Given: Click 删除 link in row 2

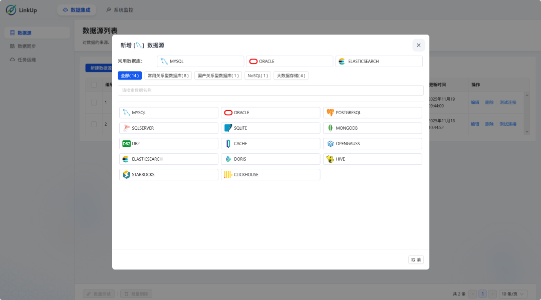Looking at the screenshot, I should [489, 124].
